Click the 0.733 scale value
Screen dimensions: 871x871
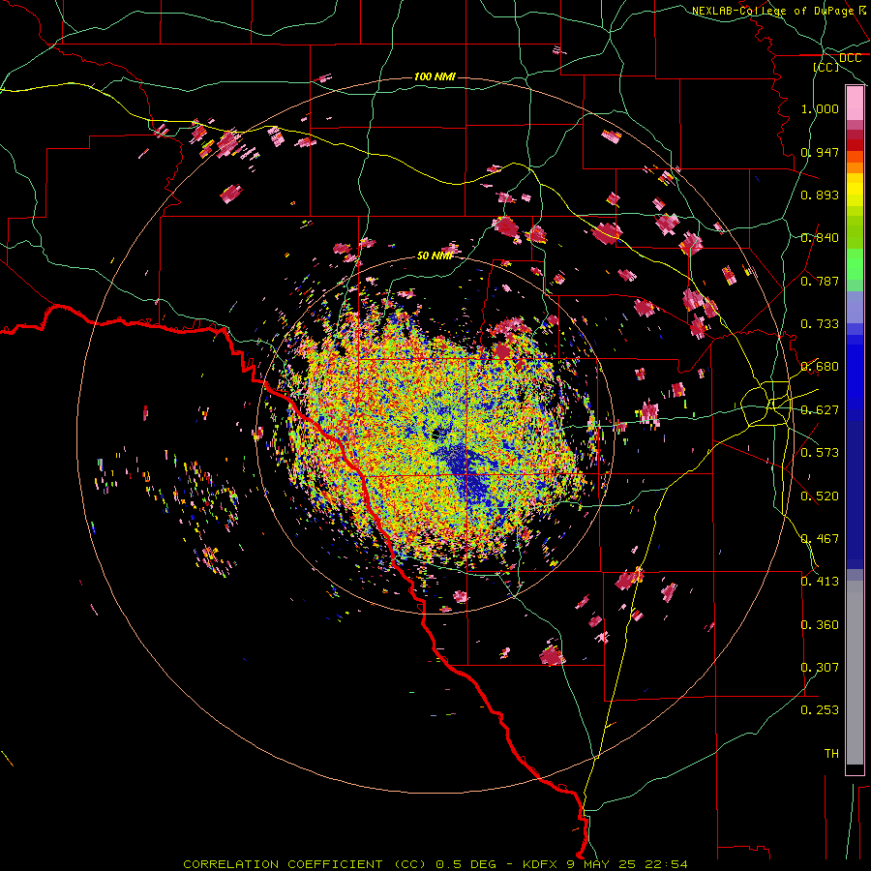point(820,324)
